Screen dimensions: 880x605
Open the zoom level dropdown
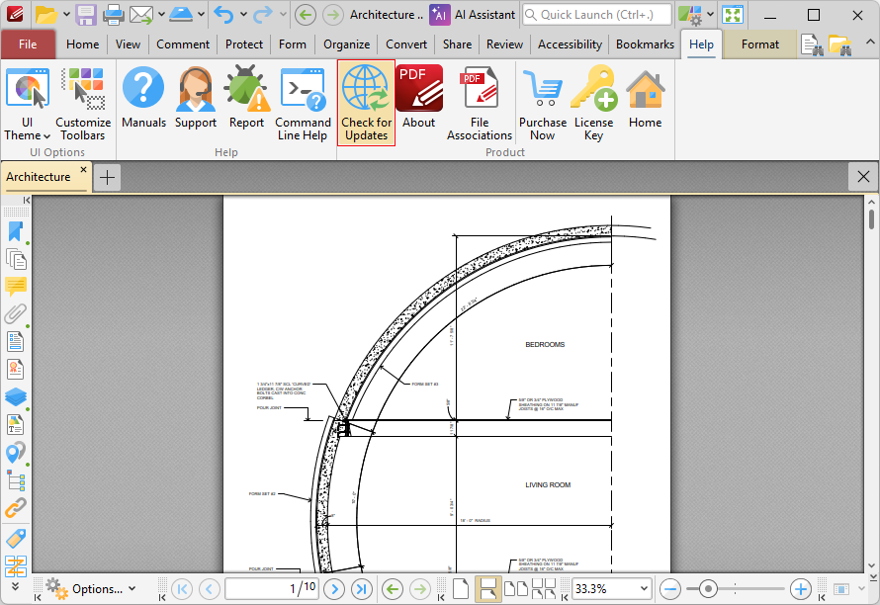(x=643, y=589)
